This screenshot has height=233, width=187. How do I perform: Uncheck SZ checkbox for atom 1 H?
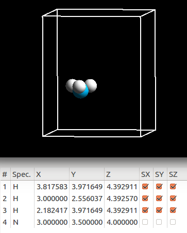[173, 187]
